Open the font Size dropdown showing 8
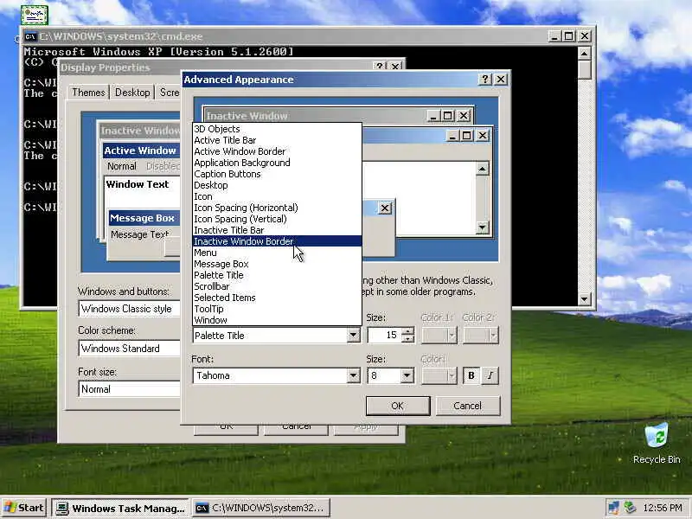The image size is (692, 519). [407, 375]
